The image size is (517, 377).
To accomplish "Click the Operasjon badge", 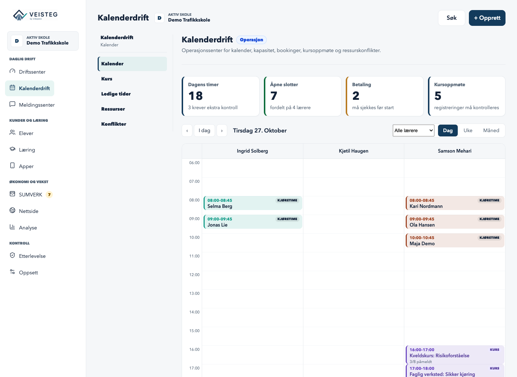I will pyautogui.click(x=251, y=40).
